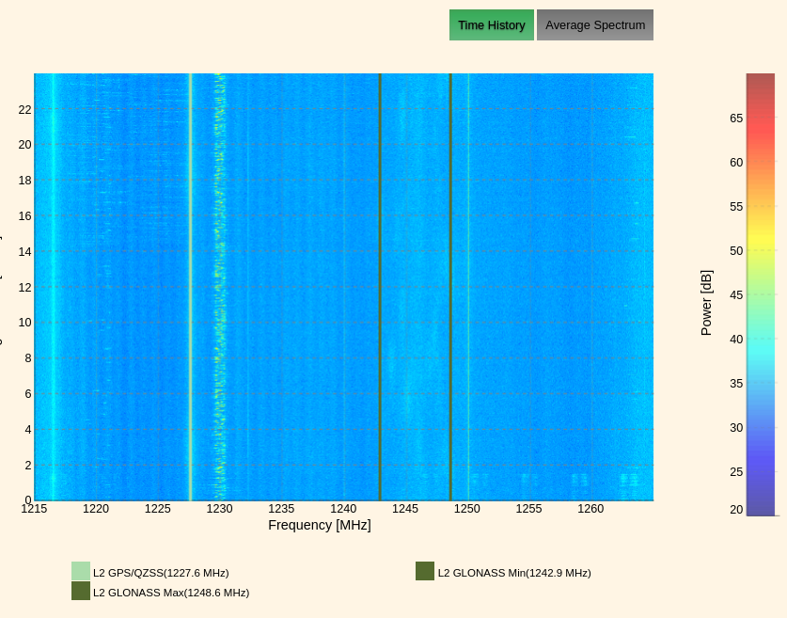The height and width of the screenshot is (618, 787).
Task: Click the light green L2 GPS/QZSS legend swatch
Action: [x=81, y=571]
